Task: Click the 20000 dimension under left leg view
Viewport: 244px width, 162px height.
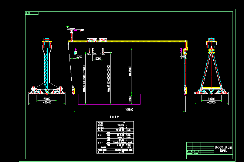Action: point(47,99)
